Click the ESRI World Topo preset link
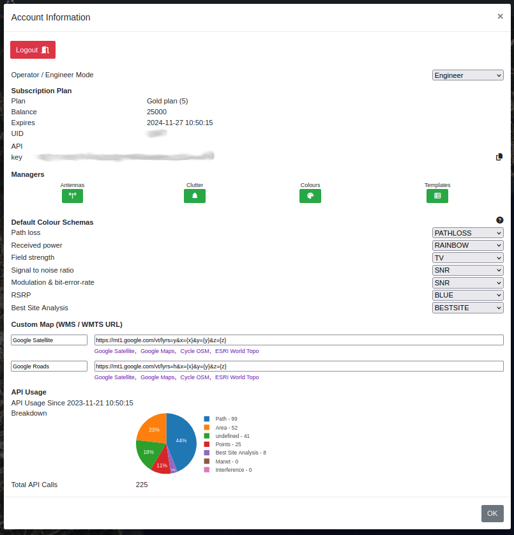The width and height of the screenshot is (514, 535). [236, 351]
